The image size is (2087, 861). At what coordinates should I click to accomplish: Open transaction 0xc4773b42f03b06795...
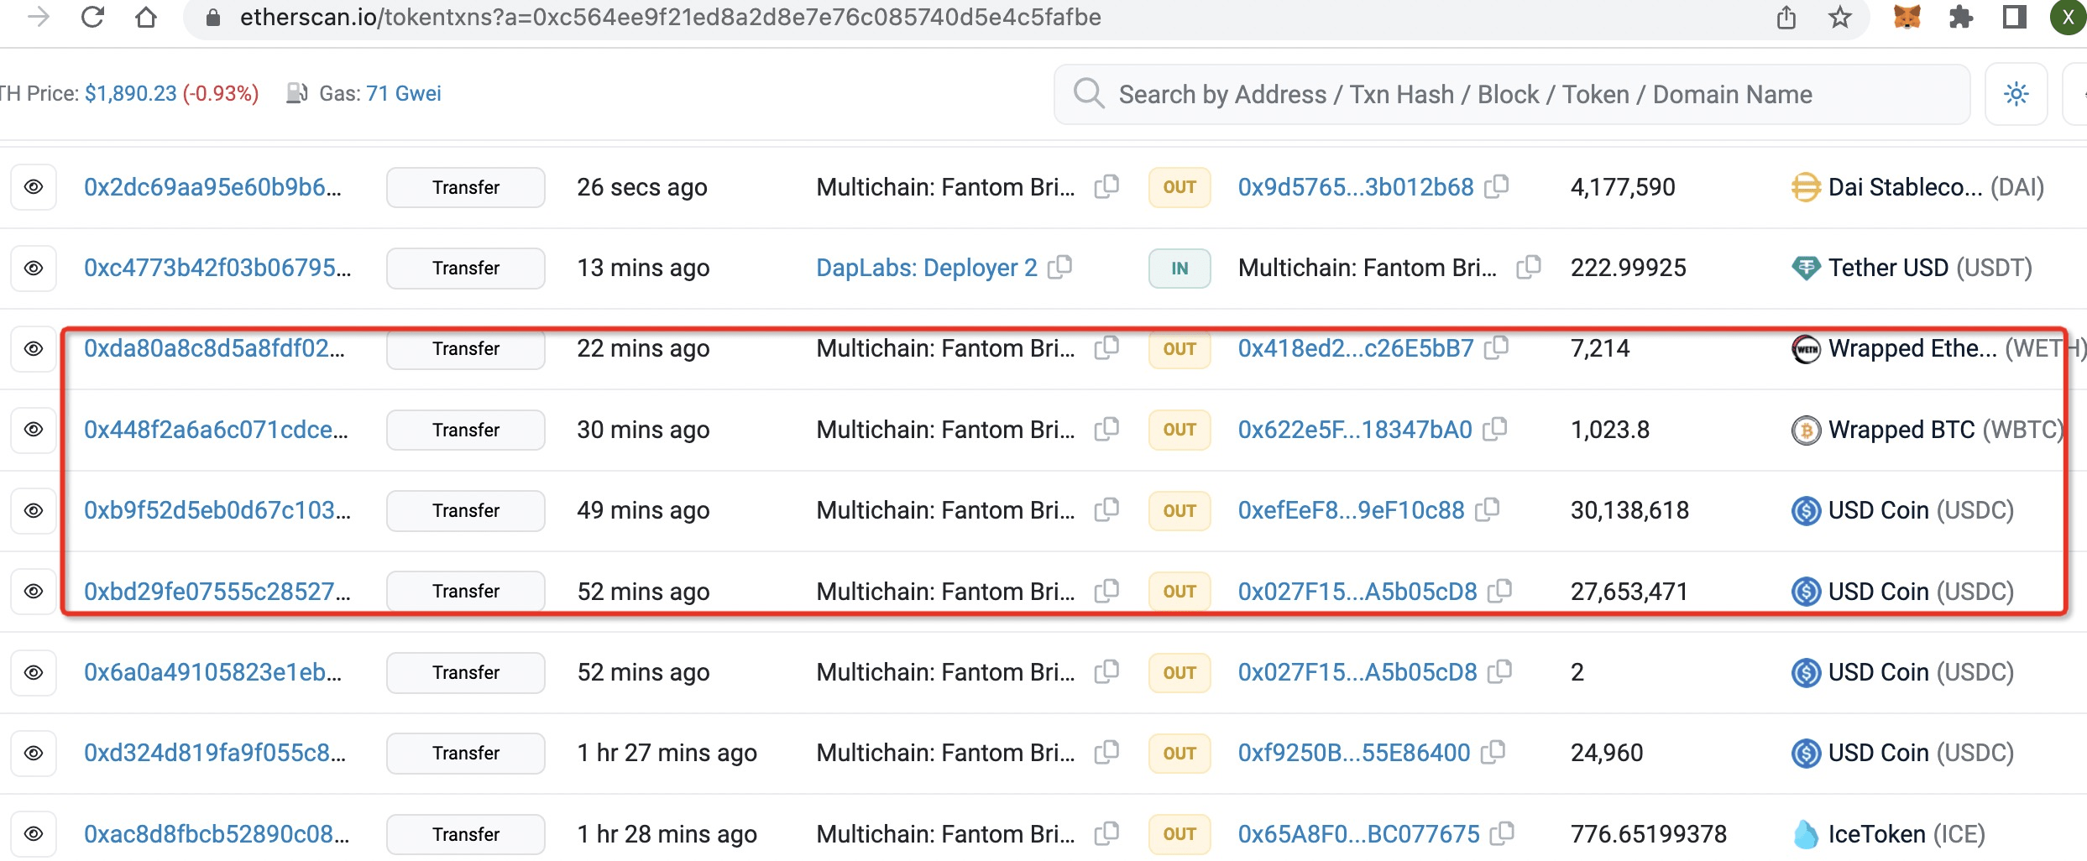tap(217, 268)
